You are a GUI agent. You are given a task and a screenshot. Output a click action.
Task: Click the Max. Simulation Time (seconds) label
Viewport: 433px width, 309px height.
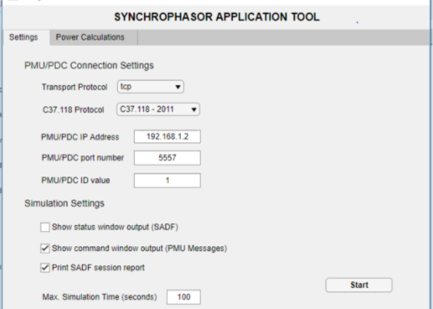[x=100, y=297]
